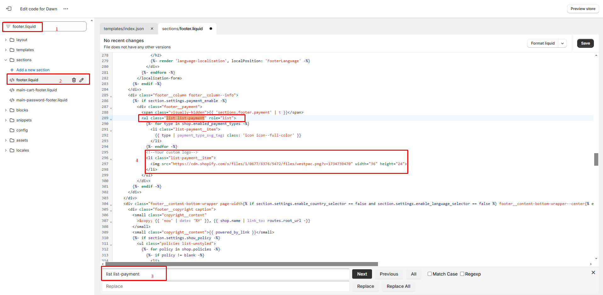This screenshot has width=603, height=295.
Task: Open footer.liquid in the file tree
Action: point(27,80)
